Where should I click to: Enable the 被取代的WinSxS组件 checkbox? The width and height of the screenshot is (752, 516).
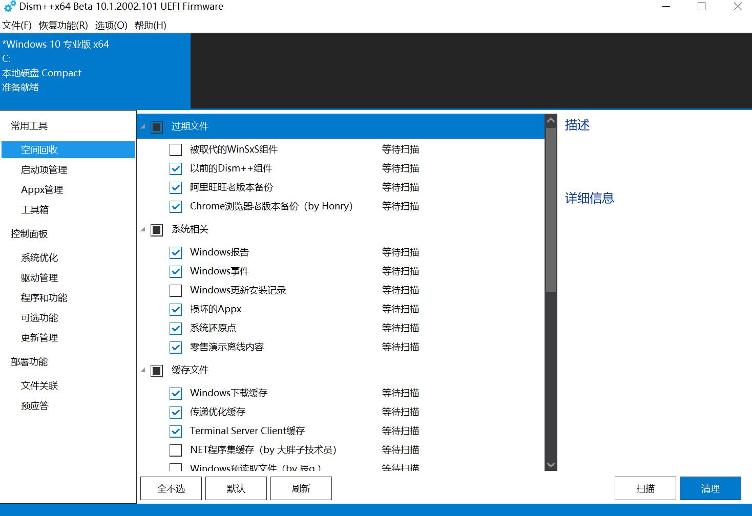tap(176, 149)
